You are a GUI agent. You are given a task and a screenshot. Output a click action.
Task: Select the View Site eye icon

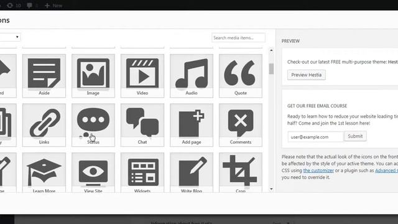(93, 173)
